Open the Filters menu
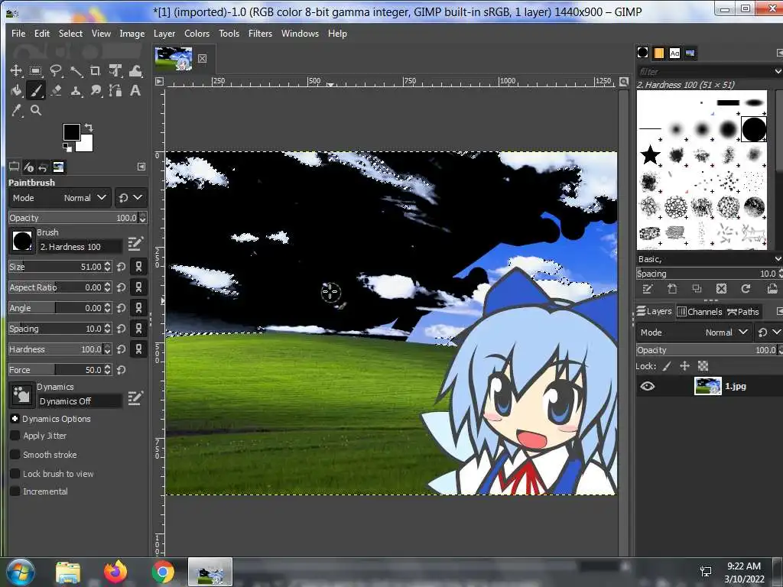The height and width of the screenshot is (587, 783). pos(260,34)
